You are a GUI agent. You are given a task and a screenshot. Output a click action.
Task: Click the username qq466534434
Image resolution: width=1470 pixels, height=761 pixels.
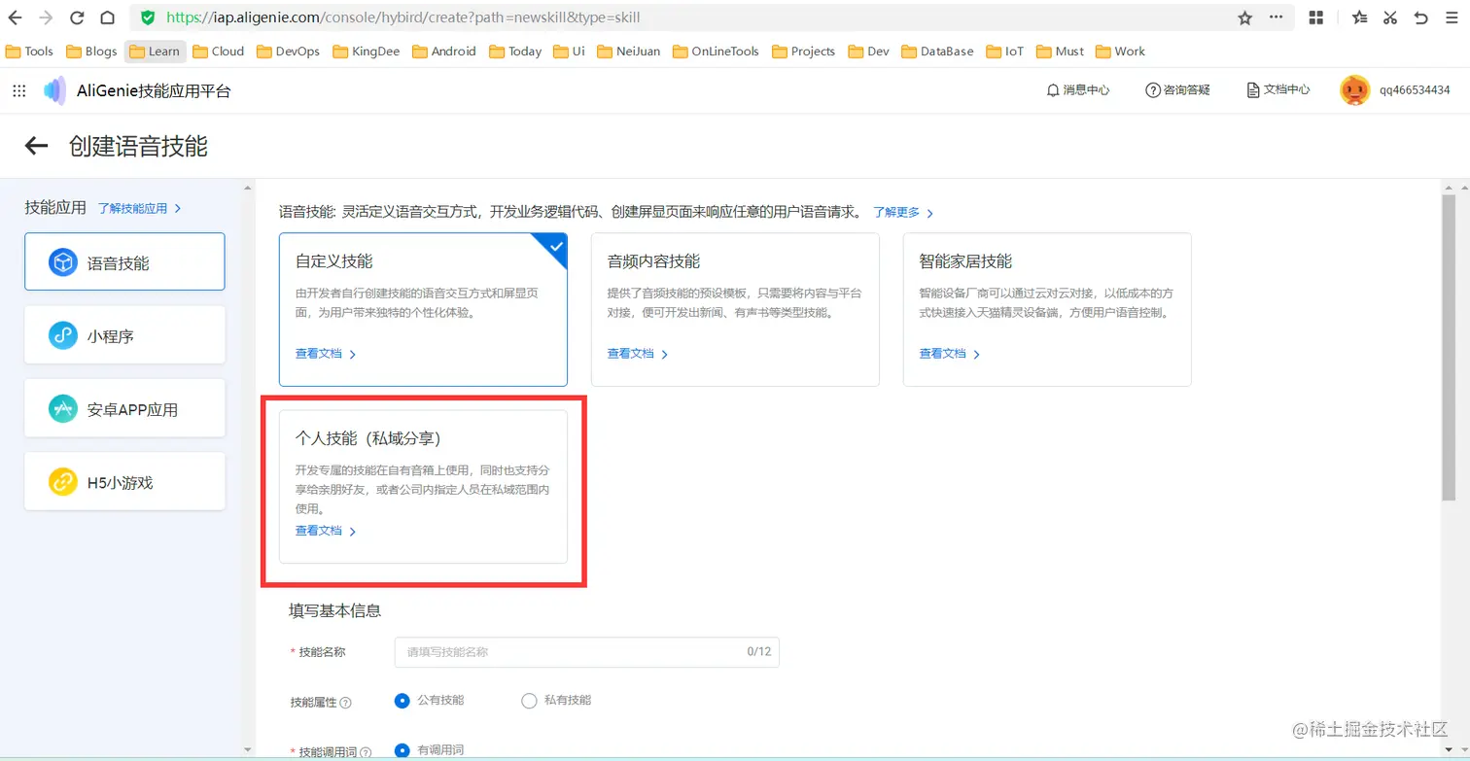point(1415,90)
